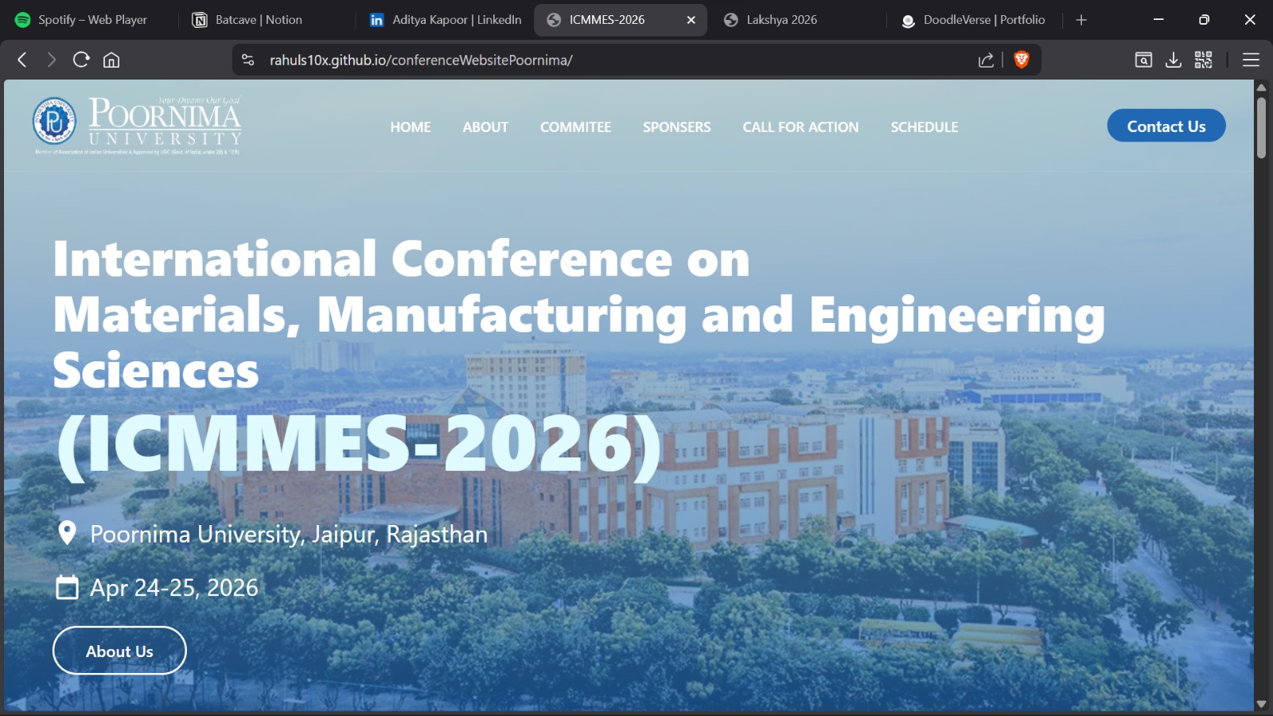This screenshot has width=1273, height=716.
Task: Click the Contact Us button
Action: coord(1166,126)
